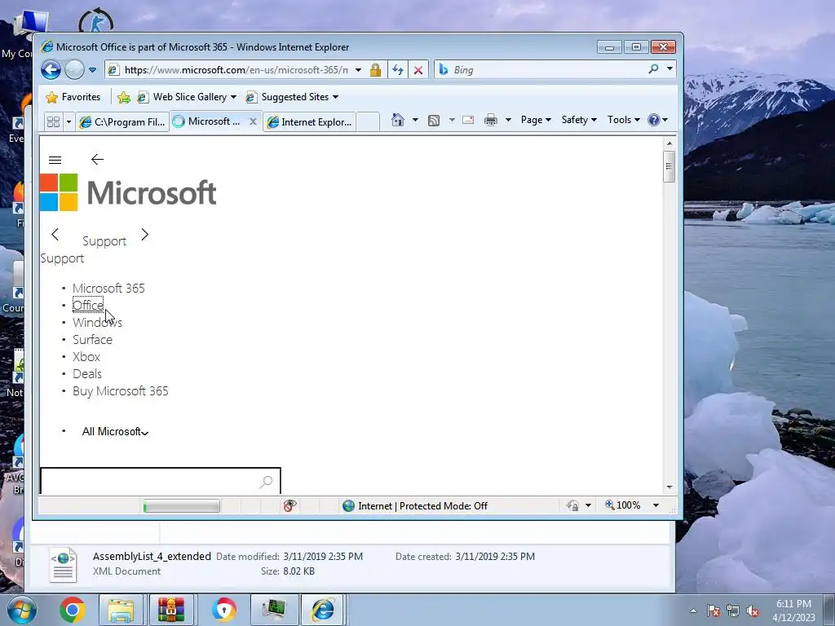This screenshot has width=835, height=626.
Task: Open the Buy Microsoft 365 link
Action: (x=121, y=390)
